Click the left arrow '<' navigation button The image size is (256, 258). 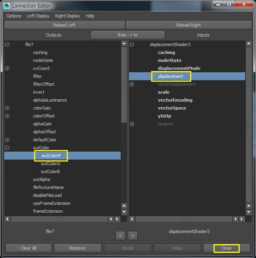click(120, 236)
